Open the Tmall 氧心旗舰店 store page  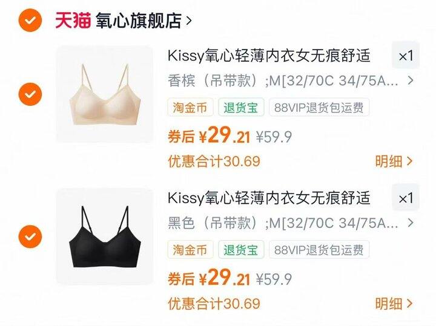(x=138, y=21)
